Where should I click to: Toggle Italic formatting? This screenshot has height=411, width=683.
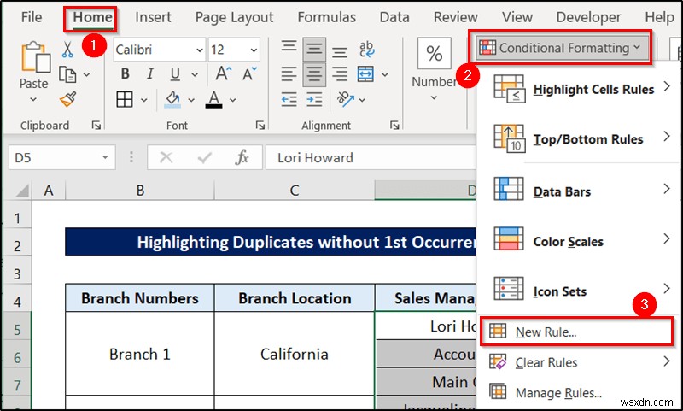(150, 74)
